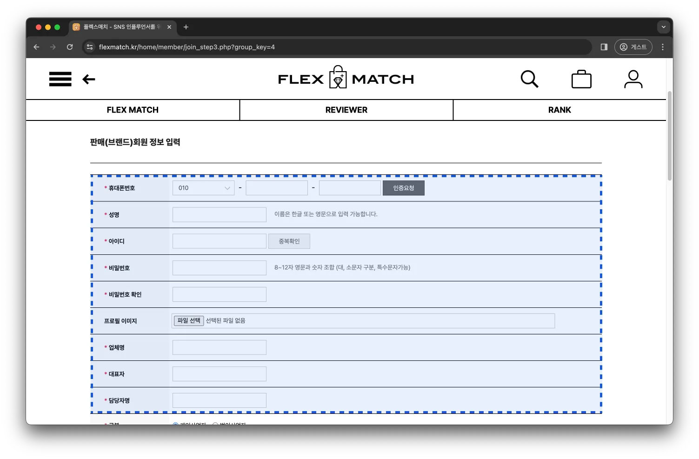The height and width of the screenshot is (459, 699).
Task: Select the 플렉스매치 browser tab
Action: pos(123,27)
